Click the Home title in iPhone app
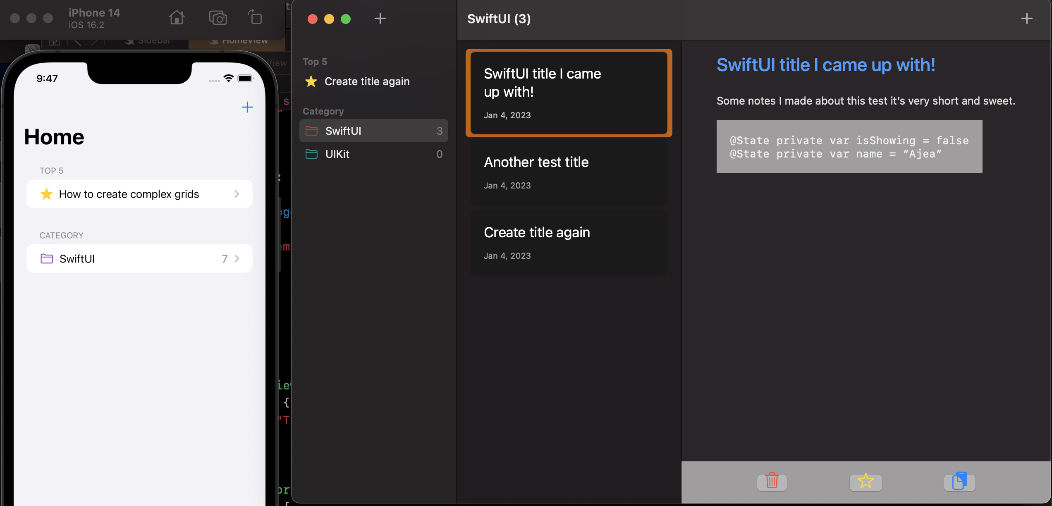1052x506 pixels. coord(54,137)
